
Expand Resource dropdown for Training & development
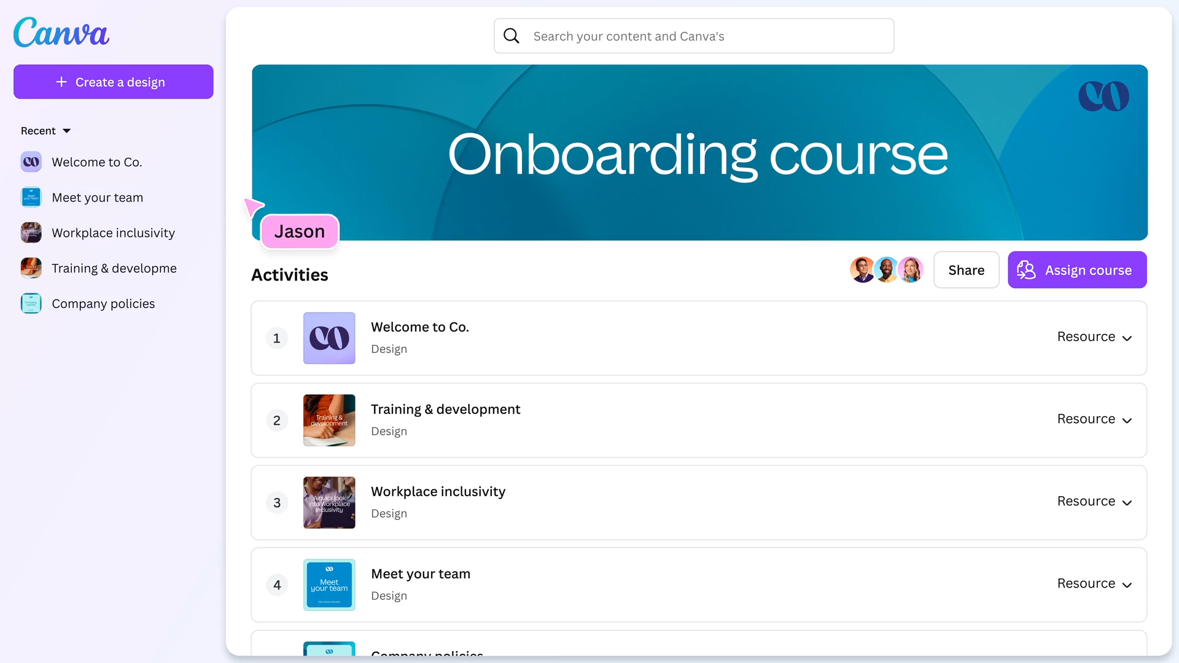[1094, 419]
